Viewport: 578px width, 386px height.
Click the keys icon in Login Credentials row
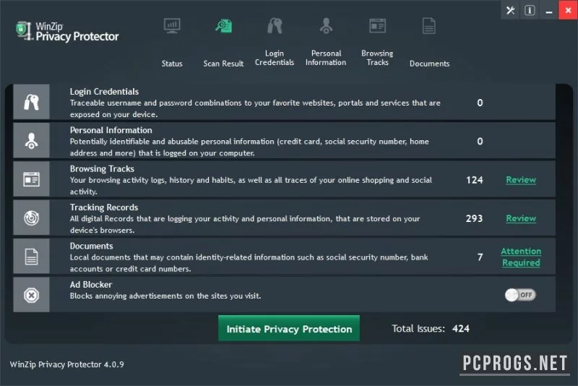pos(31,102)
